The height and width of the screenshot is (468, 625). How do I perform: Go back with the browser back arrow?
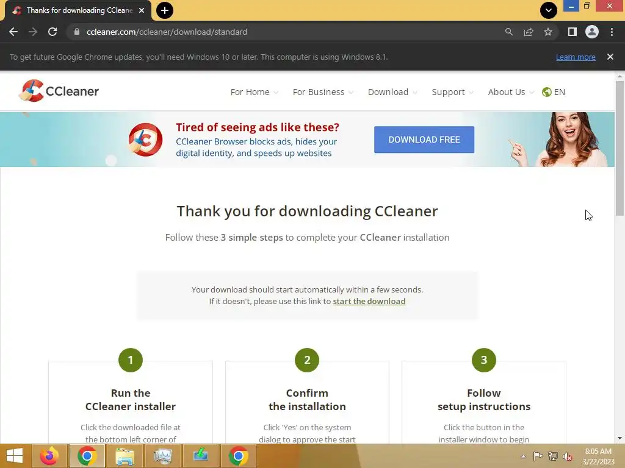click(13, 32)
